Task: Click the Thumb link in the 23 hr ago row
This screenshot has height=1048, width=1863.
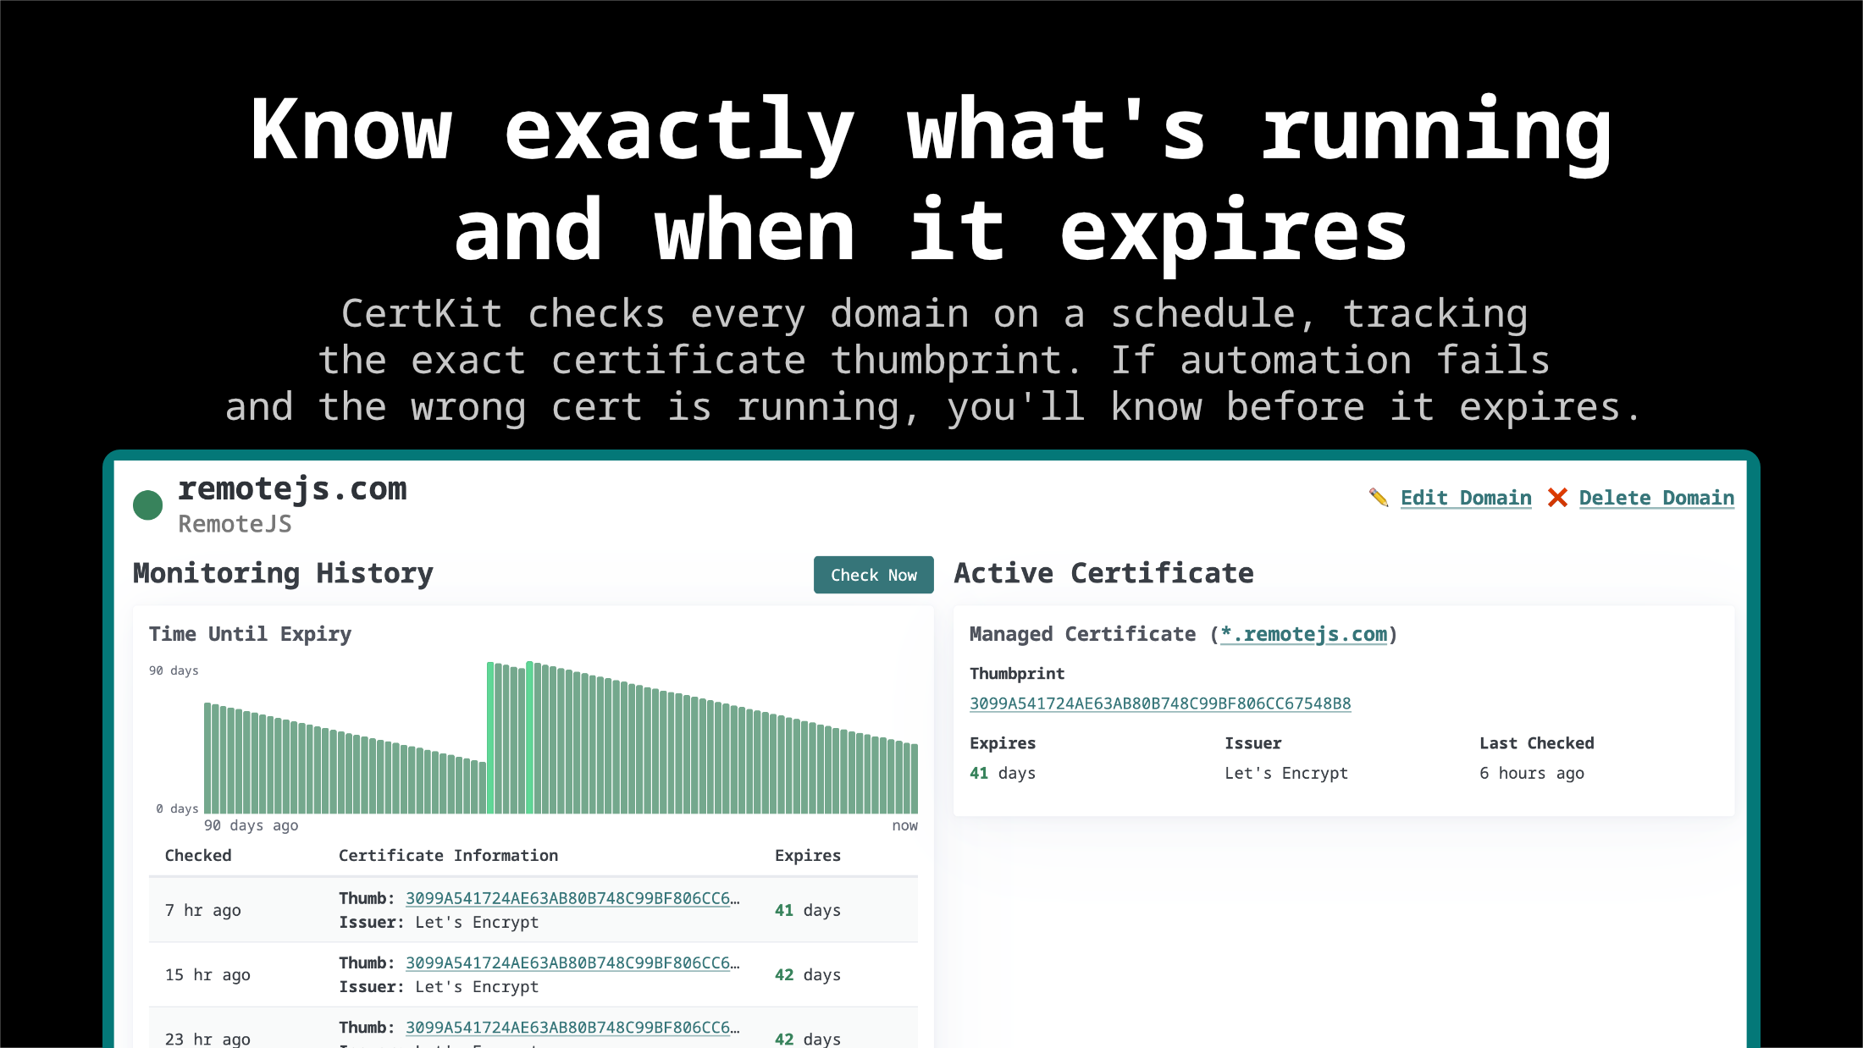Action: click(x=569, y=1027)
